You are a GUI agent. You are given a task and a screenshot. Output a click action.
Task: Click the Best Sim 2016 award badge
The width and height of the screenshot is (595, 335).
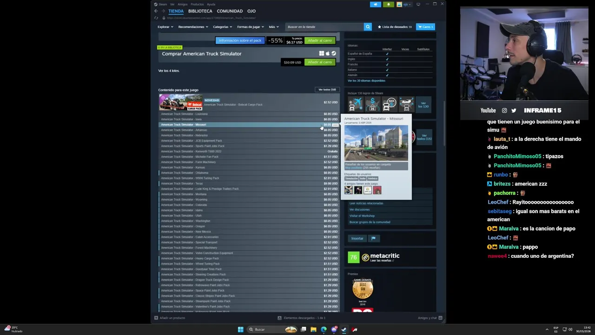pyautogui.click(x=363, y=289)
